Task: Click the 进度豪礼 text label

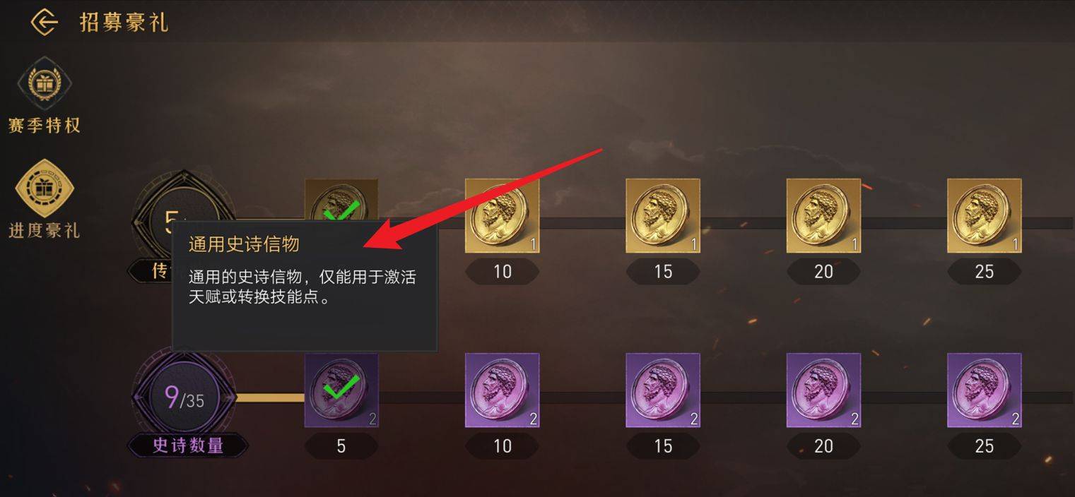Action: tap(44, 230)
